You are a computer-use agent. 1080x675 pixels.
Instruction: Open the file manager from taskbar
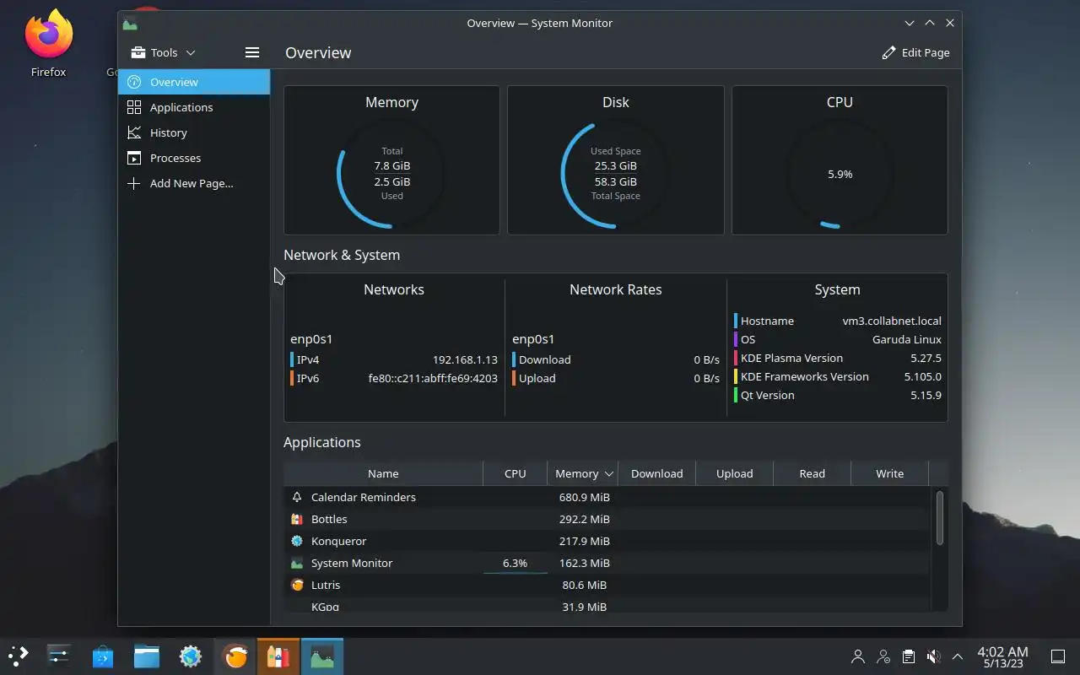(x=147, y=656)
